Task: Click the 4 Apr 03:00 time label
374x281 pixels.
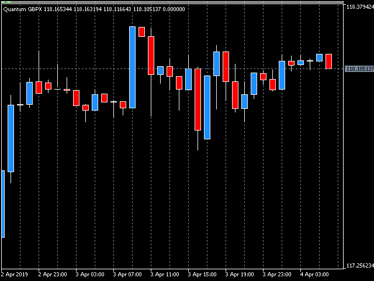Action: [x=314, y=275]
